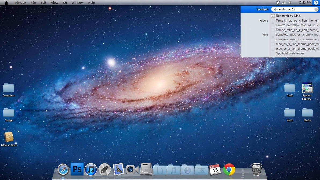The height and width of the screenshot is (180, 320).
Task: Click the Spotlight magnifier in the menu bar
Action: click(316, 2)
